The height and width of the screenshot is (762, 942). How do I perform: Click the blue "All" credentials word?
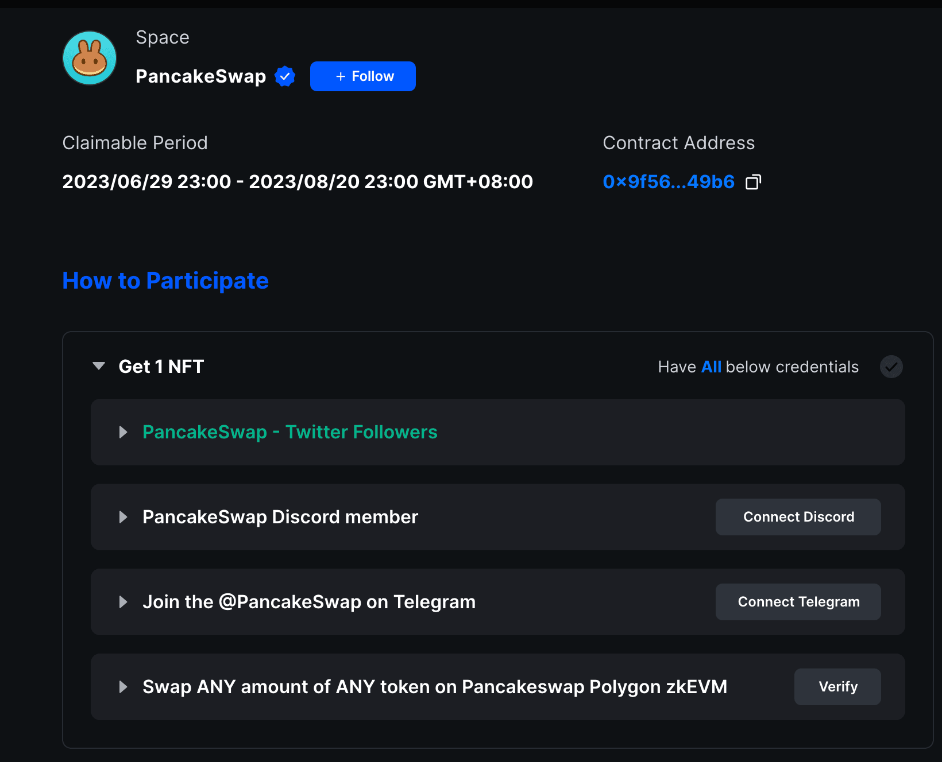click(x=711, y=367)
